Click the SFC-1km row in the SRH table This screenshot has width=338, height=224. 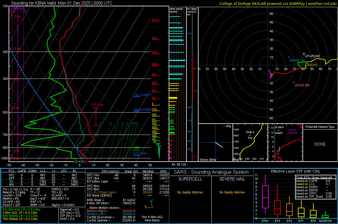click(x=128, y=175)
